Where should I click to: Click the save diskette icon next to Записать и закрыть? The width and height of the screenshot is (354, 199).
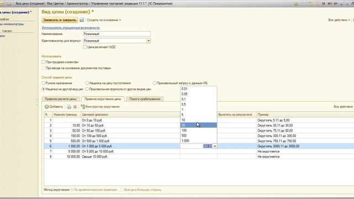[82, 20]
